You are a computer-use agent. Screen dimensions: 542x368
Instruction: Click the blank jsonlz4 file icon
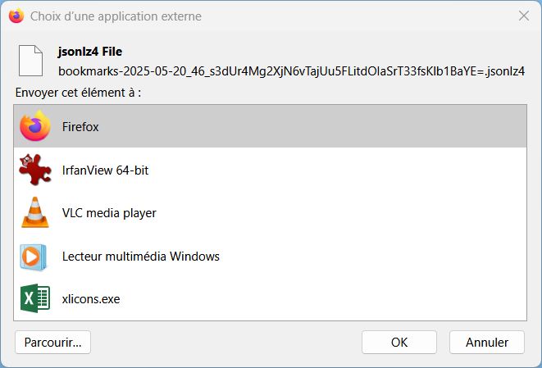coord(31,61)
